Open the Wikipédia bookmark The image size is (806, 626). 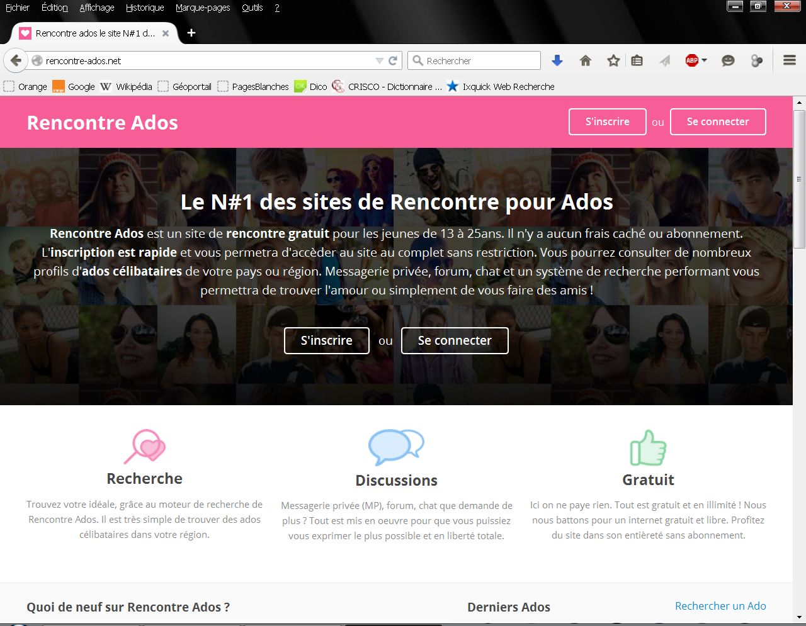(x=133, y=86)
